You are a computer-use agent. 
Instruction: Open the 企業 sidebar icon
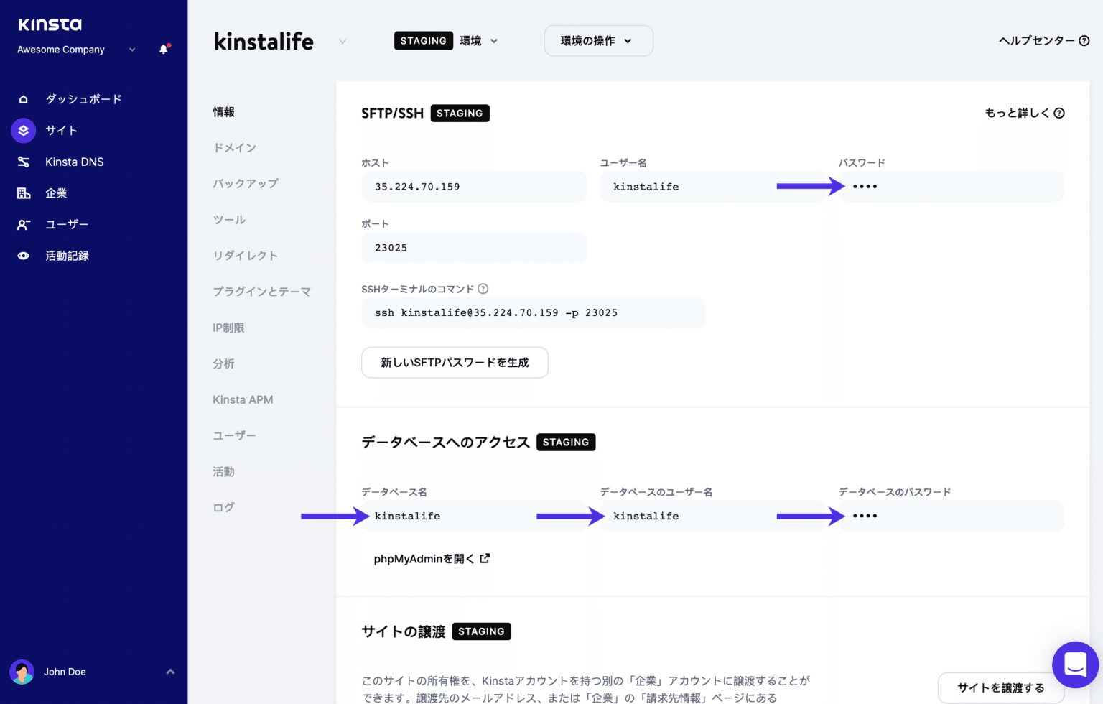pos(23,193)
